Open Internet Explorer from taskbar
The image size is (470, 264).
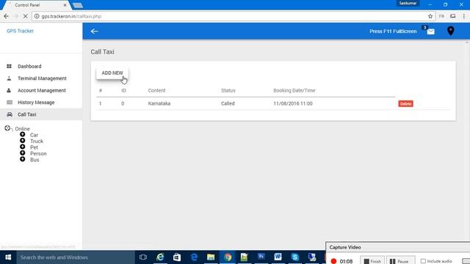tap(160, 257)
